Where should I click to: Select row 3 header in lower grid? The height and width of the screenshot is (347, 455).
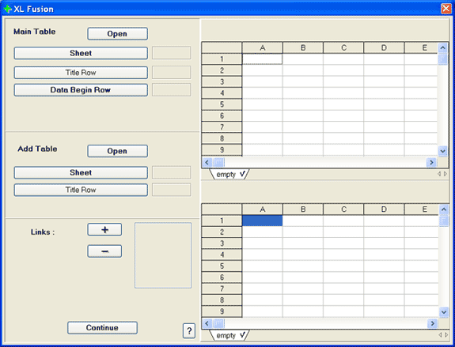[222, 243]
